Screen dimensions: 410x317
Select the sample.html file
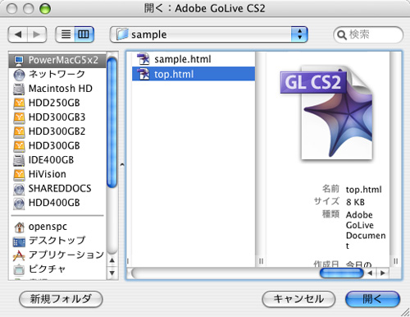(x=194, y=59)
